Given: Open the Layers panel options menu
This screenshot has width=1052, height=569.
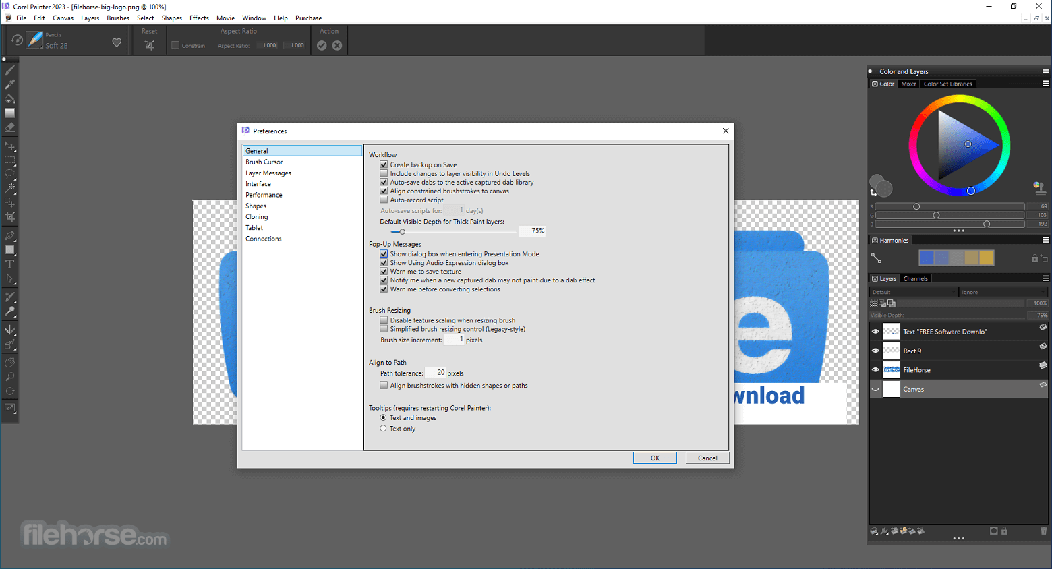Looking at the screenshot, I should pos(1046,278).
